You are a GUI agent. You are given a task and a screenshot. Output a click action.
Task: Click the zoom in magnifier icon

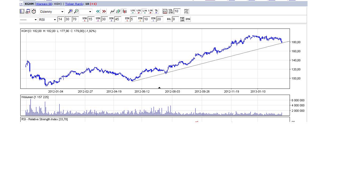tap(70, 11)
